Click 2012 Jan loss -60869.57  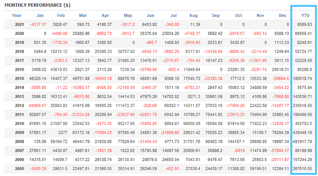pos(37,106)
